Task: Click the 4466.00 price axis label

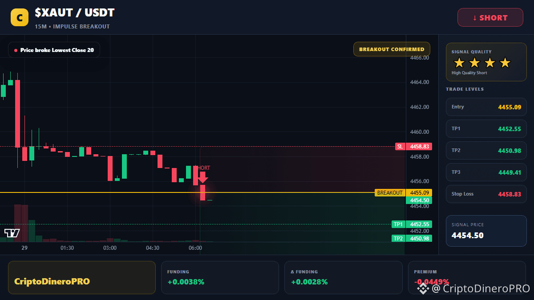Action: (x=420, y=58)
